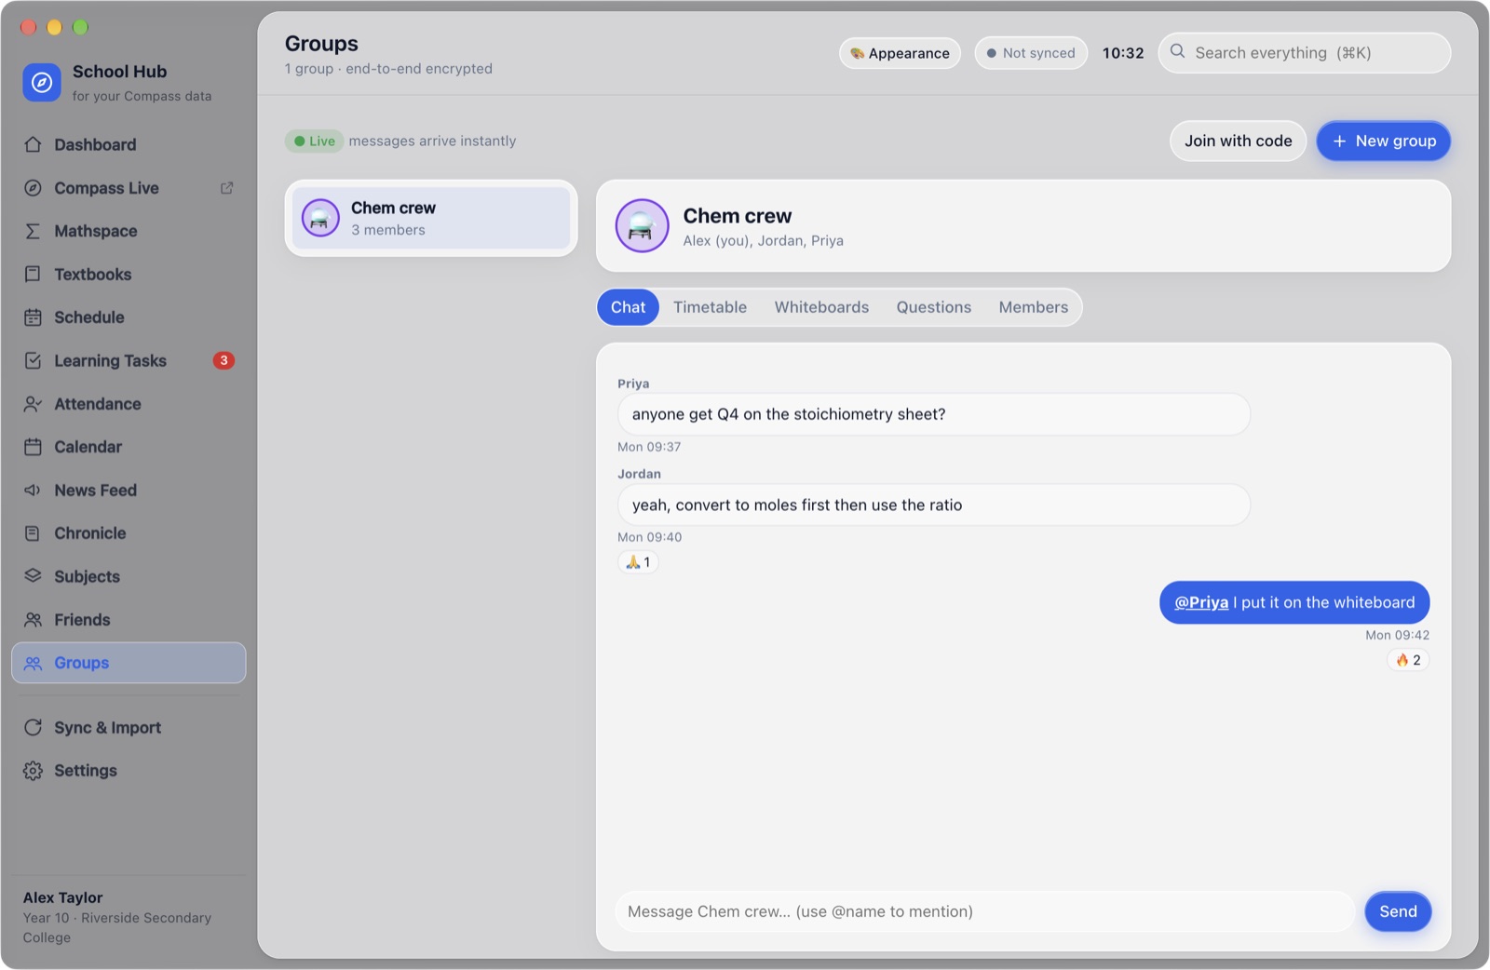
Task: Switch to the Chat tab
Action: click(x=628, y=307)
